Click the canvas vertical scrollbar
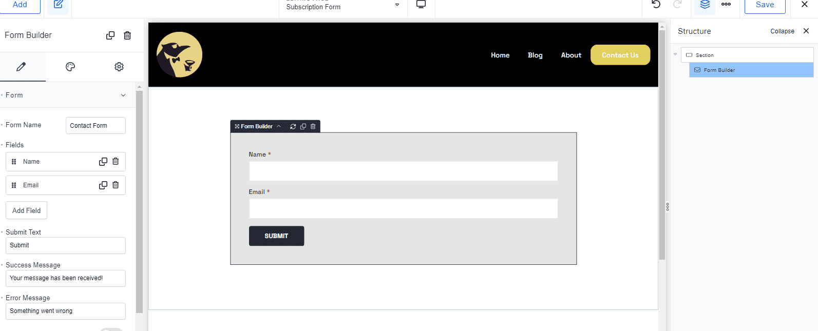This screenshot has height=331, width=818. [x=662, y=145]
